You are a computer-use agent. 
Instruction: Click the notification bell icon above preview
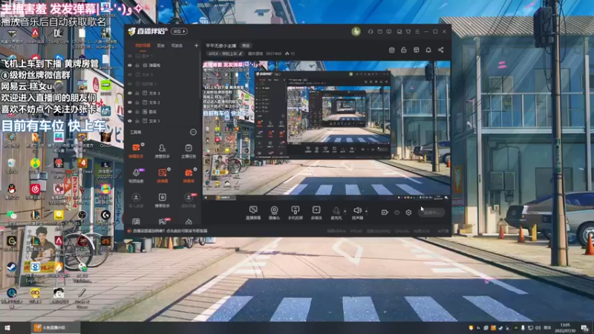(428, 50)
